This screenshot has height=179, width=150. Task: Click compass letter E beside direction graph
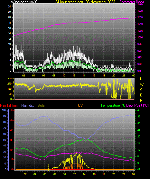tap(141, 95)
